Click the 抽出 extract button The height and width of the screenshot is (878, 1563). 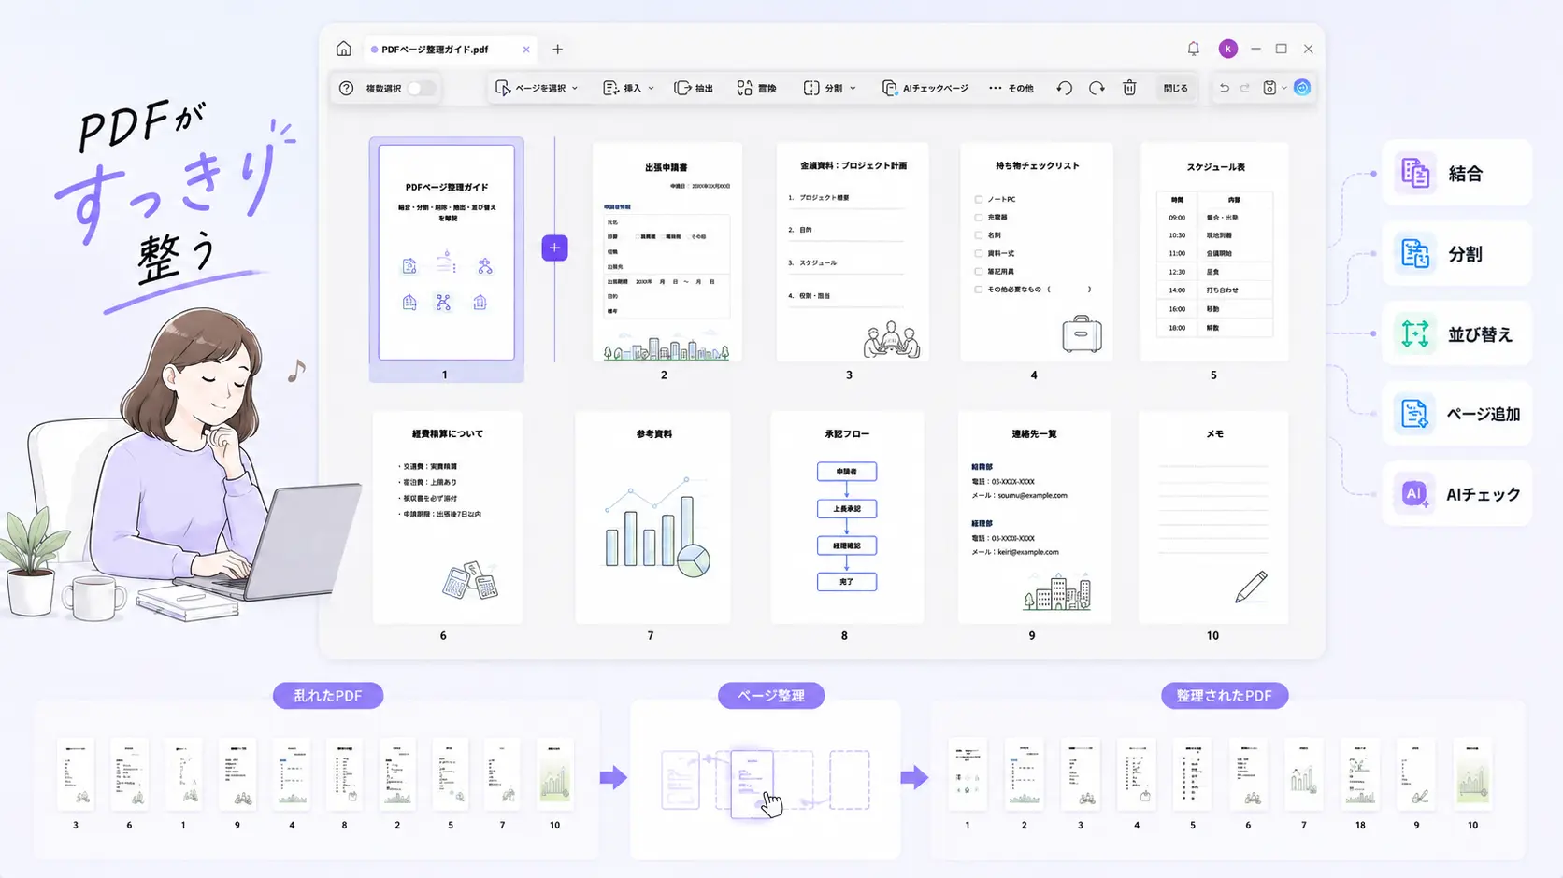point(694,88)
